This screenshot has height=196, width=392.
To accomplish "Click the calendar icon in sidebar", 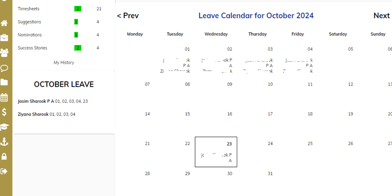I will (x=4, y=98).
